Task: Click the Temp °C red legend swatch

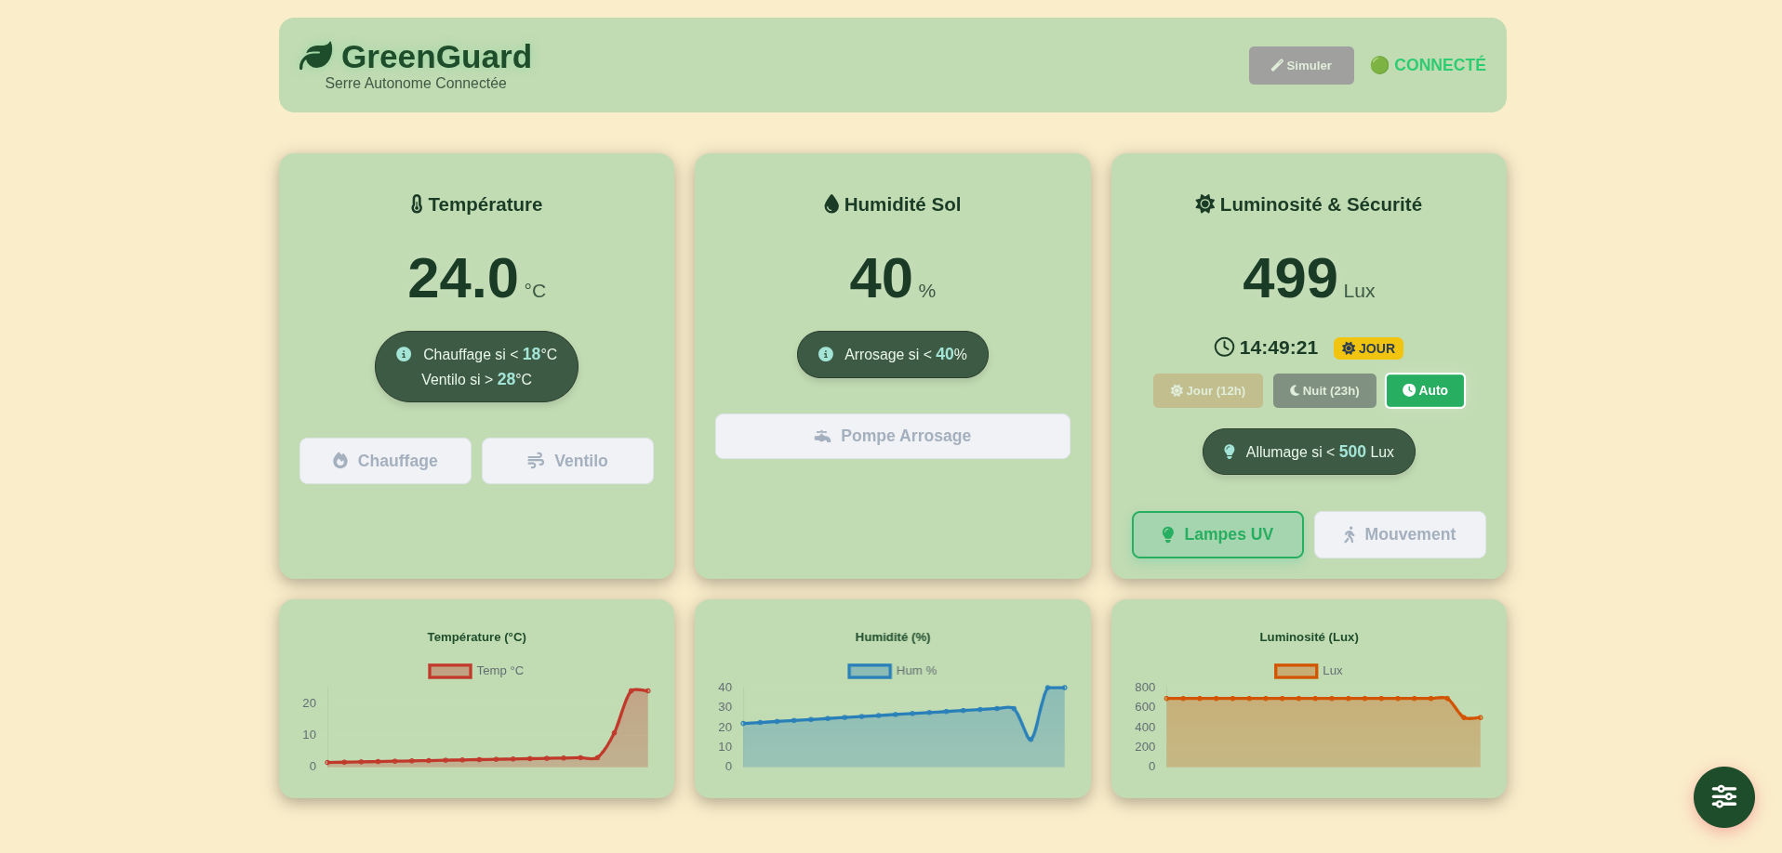Action: 450,671
